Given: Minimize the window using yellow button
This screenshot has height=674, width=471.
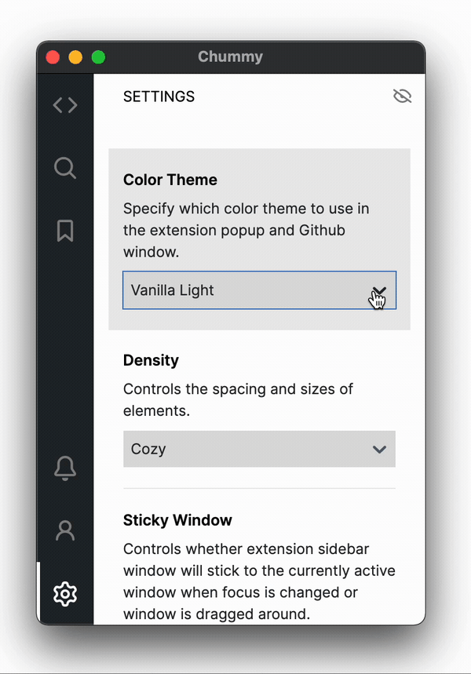Looking at the screenshot, I should (x=75, y=57).
